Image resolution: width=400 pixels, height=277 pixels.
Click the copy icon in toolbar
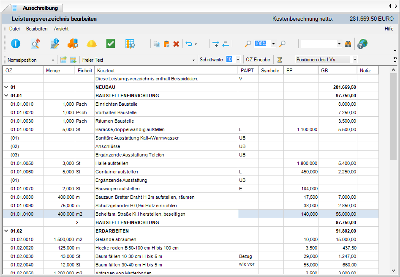click(x=157, y=44)
